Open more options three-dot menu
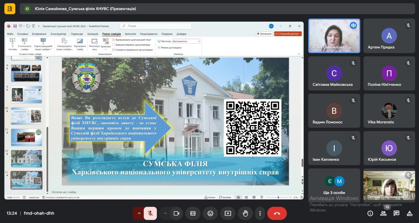This screenshot has height=223, width=419. pyautogui.click(x=260, y=213)
